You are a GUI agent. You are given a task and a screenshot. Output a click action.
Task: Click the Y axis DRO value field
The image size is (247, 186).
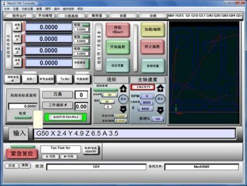pos(49,39)
